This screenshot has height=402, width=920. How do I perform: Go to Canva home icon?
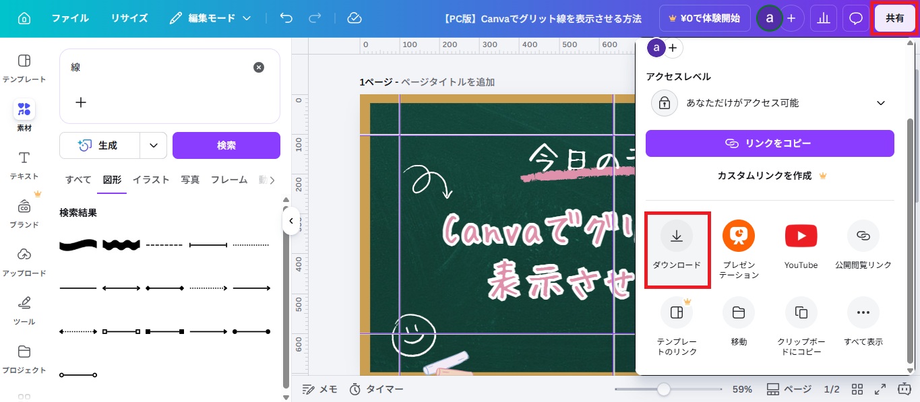(24, 18)
